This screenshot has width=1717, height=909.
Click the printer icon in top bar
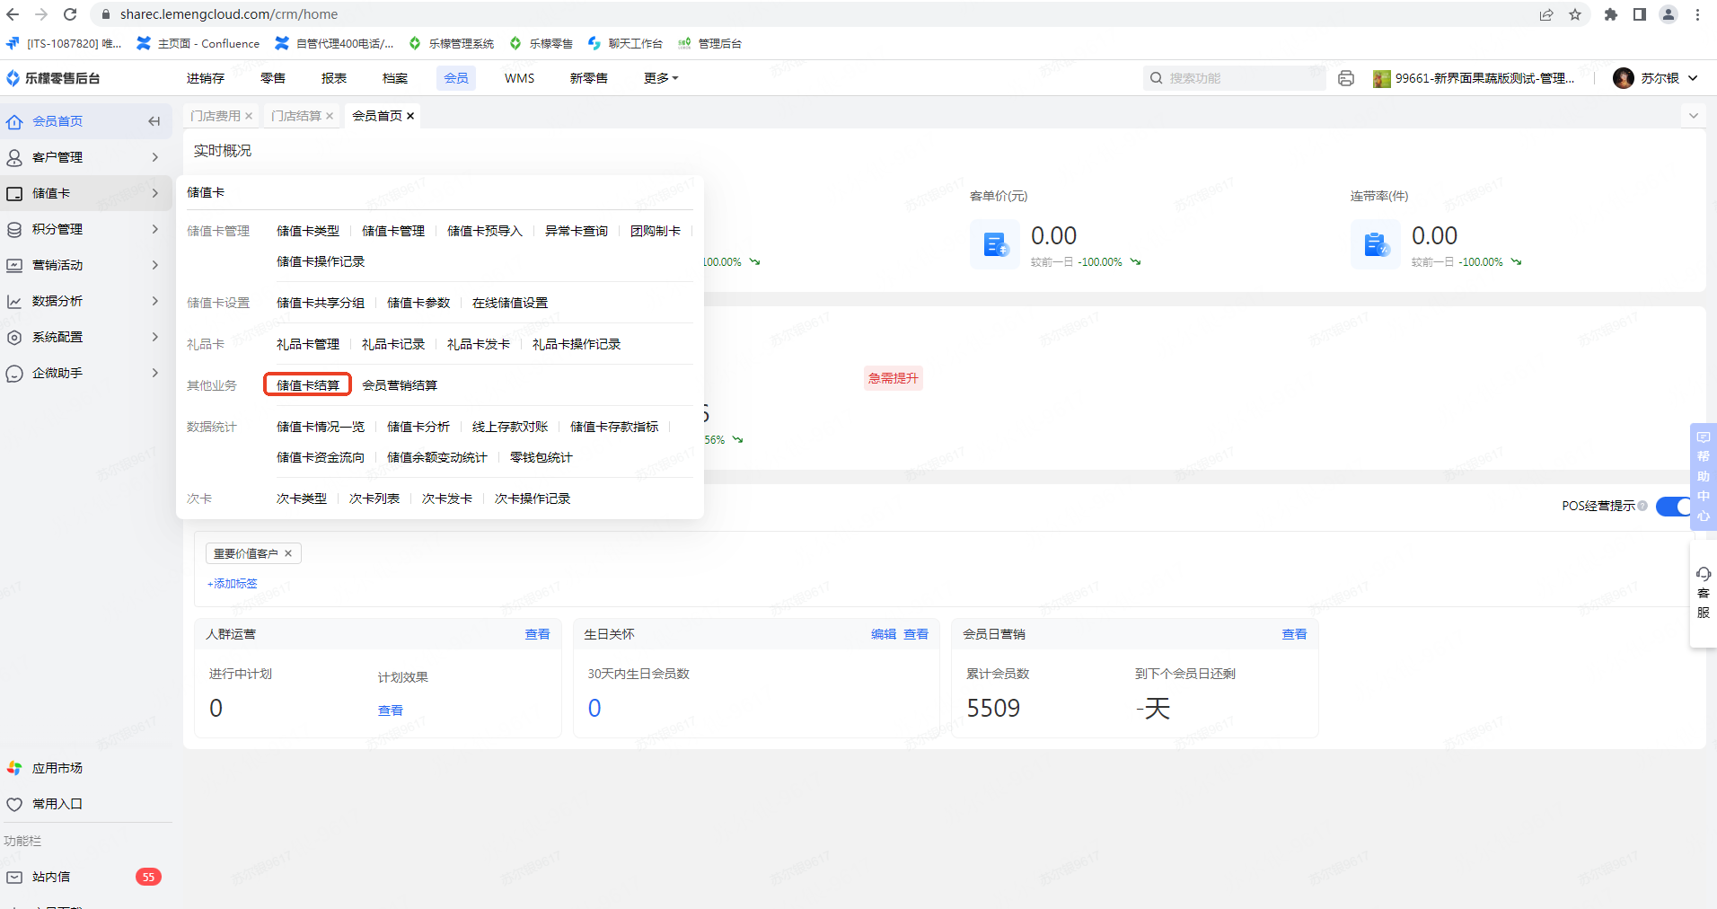[x=1346, y=78]
